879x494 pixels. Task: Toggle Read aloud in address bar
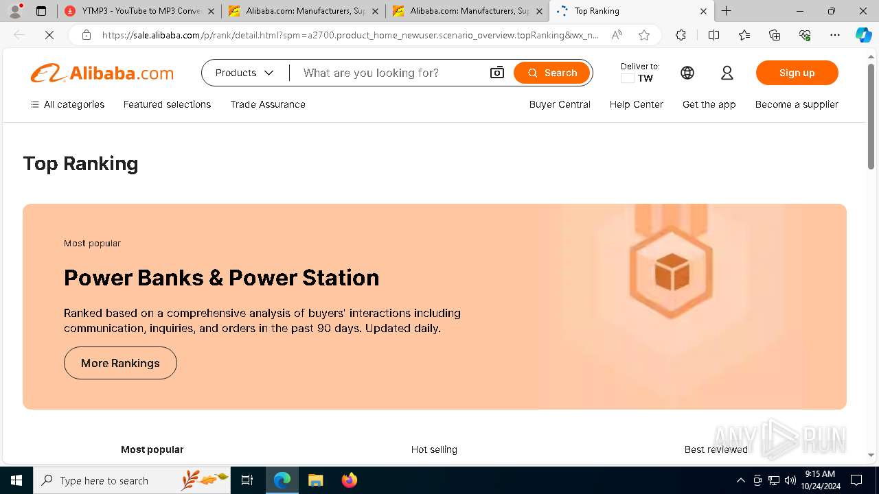click(x=617, y=35)
